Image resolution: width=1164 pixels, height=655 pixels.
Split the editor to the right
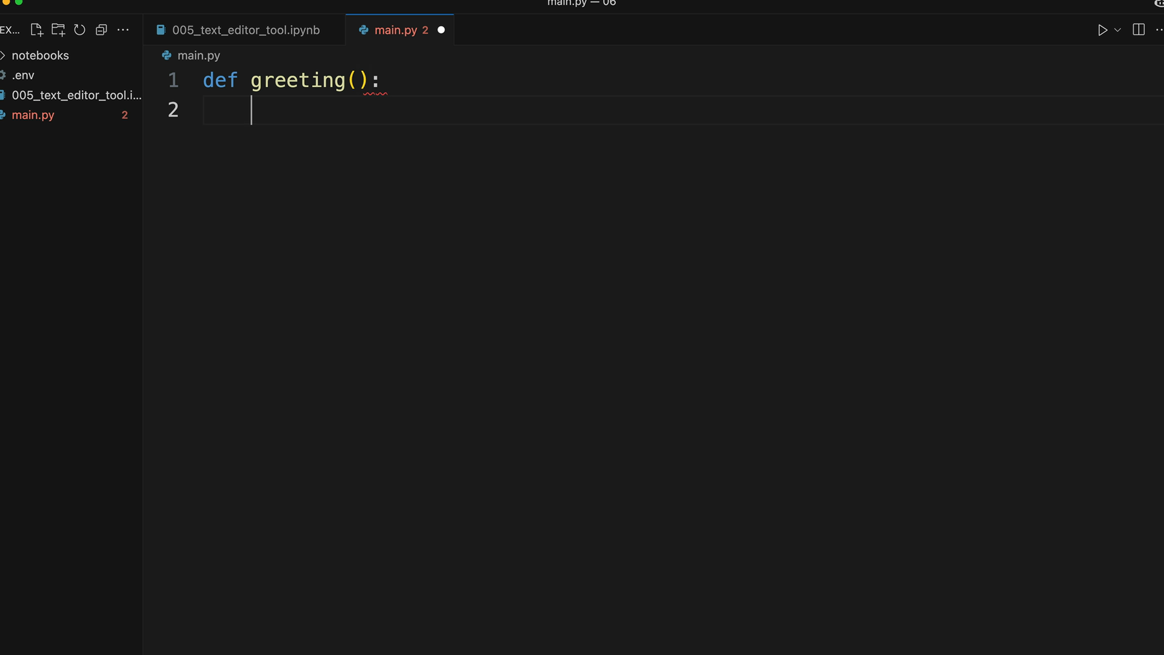point(1139,30)
